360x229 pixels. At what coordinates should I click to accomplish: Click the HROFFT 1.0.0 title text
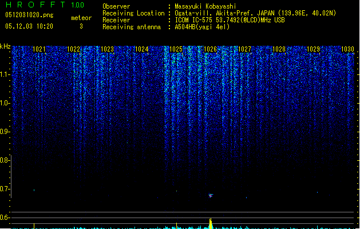(45, 5)
